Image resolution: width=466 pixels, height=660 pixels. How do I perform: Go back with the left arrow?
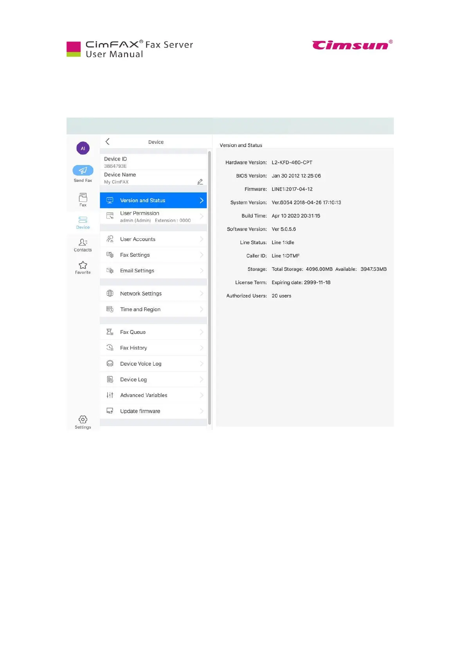click(x=108, y=141)
